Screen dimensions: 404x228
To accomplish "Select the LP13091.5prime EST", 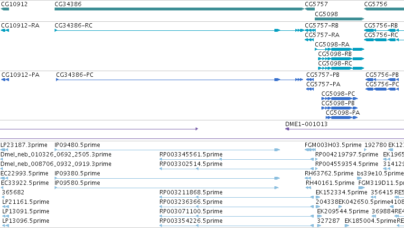I will pos(26,211).
